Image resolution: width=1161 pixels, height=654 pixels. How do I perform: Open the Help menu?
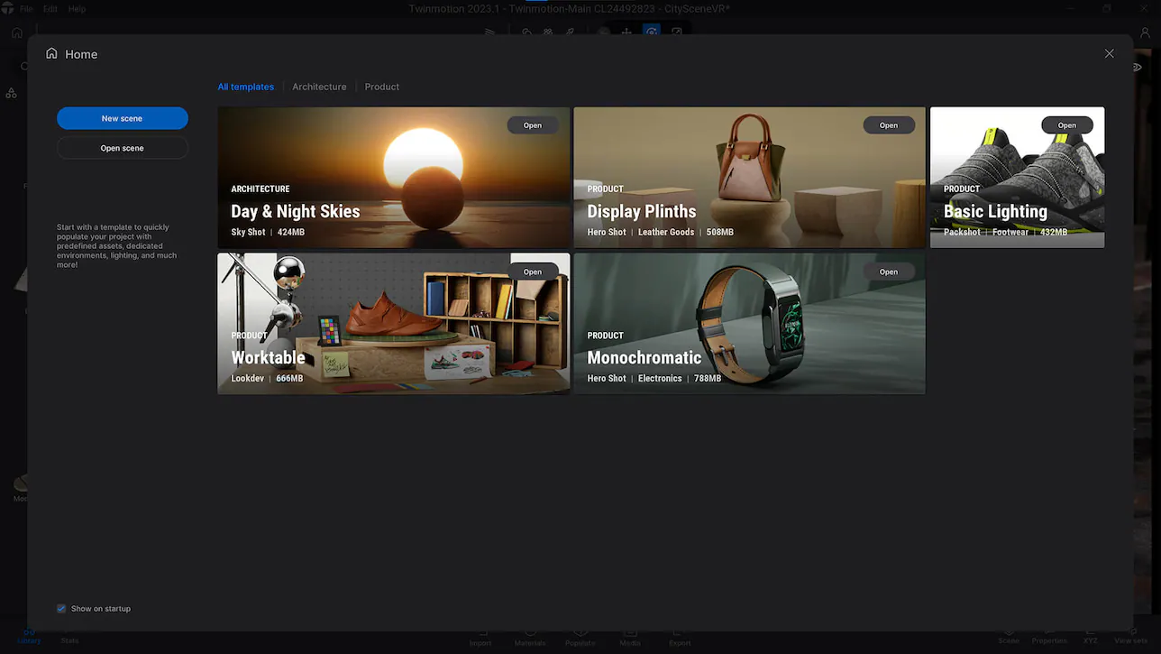(x=77, y=8)
